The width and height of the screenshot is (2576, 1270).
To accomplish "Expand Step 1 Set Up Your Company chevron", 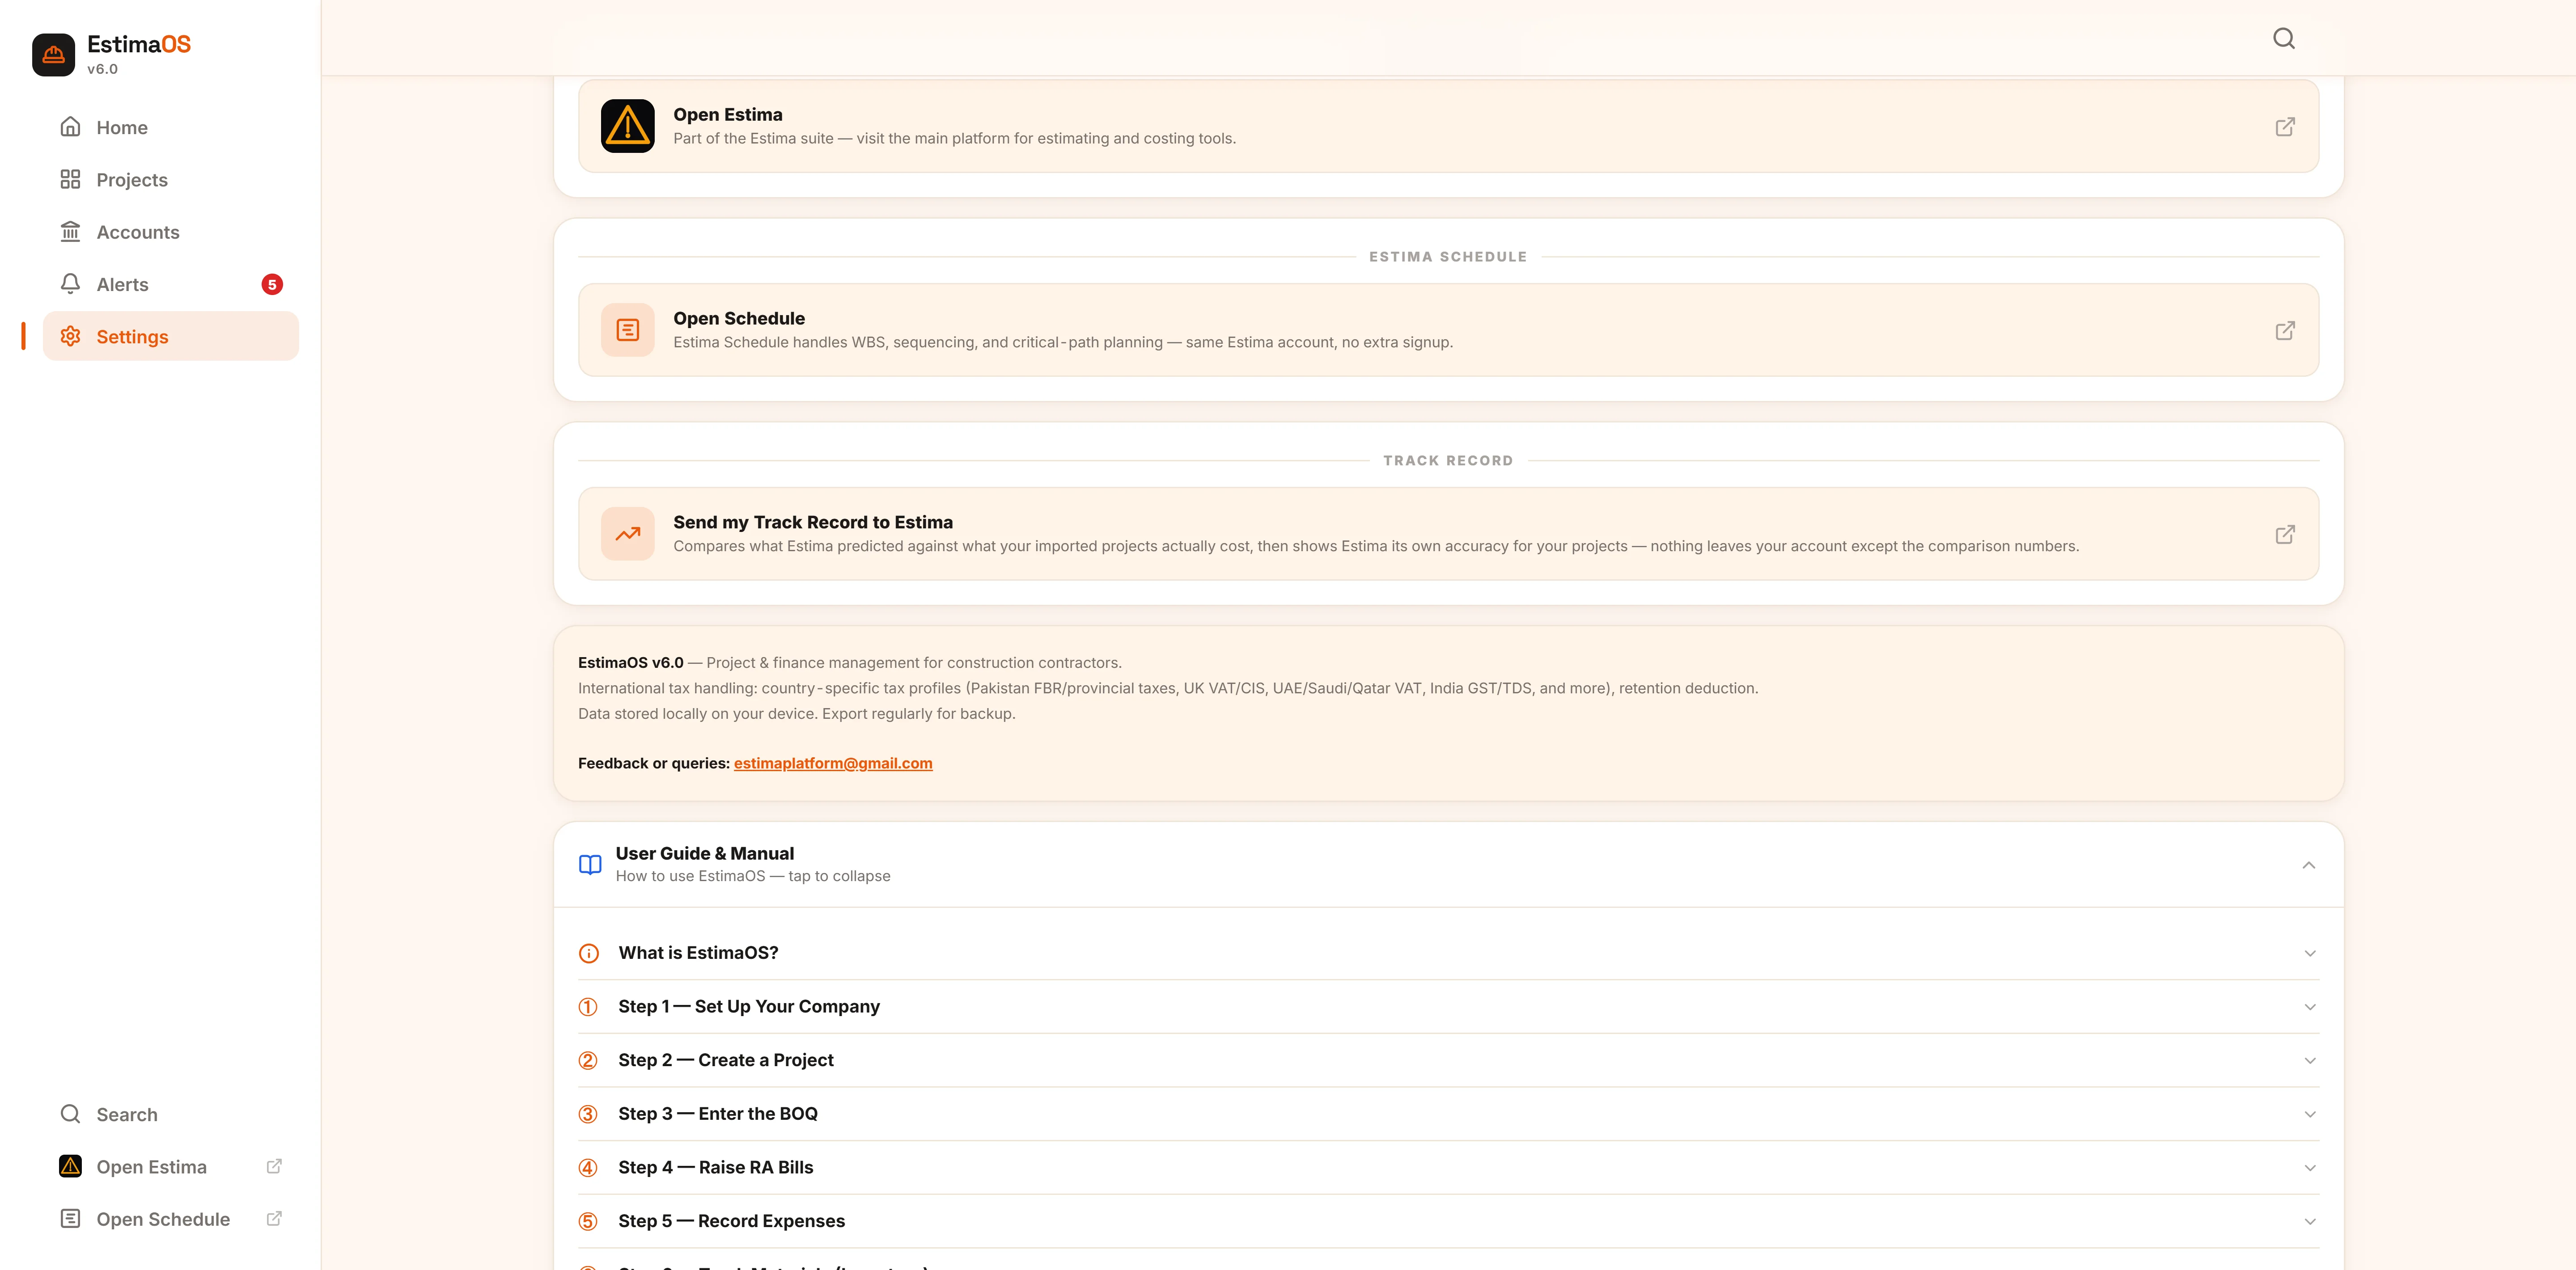I will pos(2310,1007).
